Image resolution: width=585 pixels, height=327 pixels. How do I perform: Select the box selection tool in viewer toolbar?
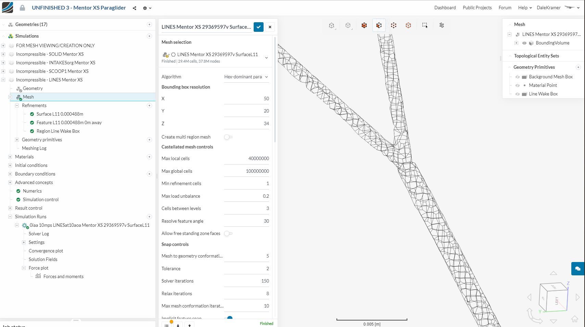(x=425, y=25)
